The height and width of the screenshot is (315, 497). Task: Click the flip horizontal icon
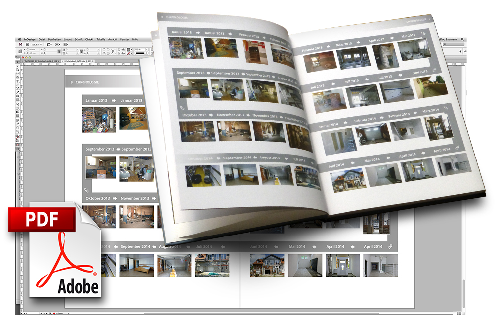tap(104, 53)
